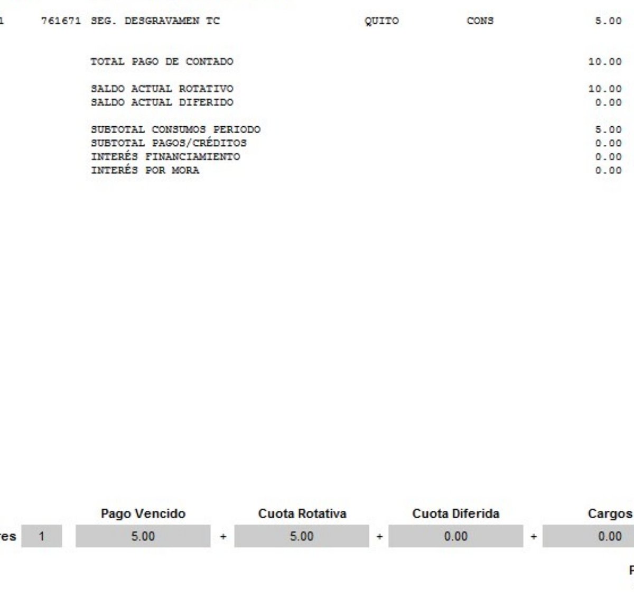The width and height of the screenshot is (634, 608).
Task: Click the Pago Vencido heading
Action: pos(143,513)
